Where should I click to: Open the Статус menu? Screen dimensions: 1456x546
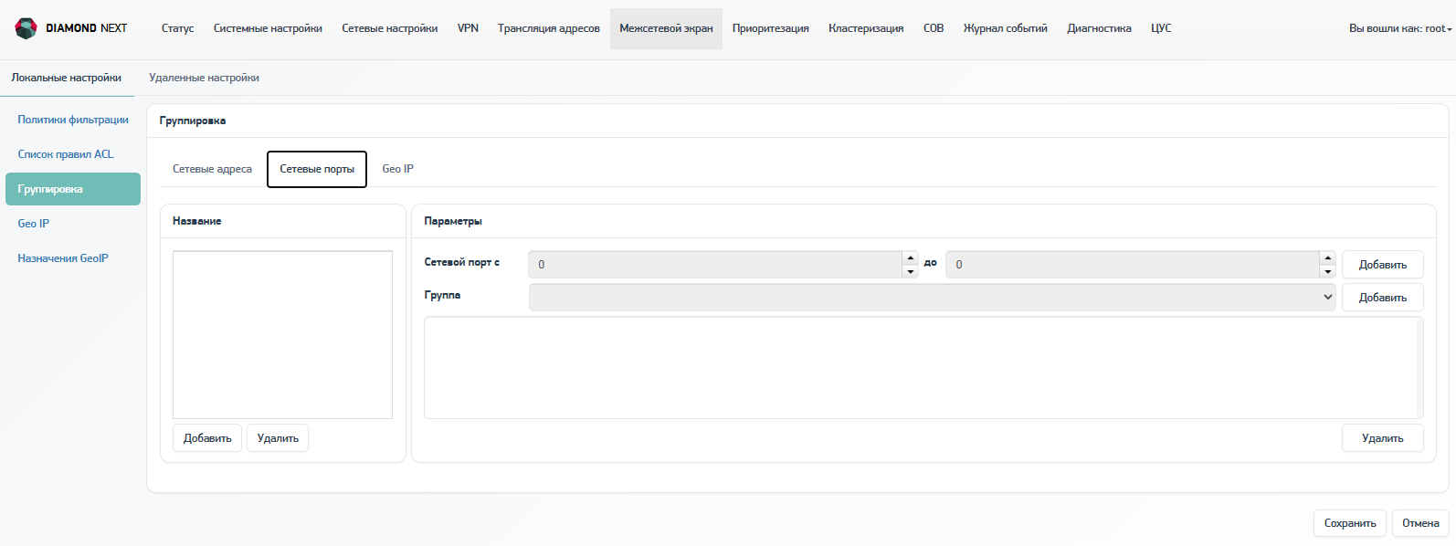coord(177,28)
